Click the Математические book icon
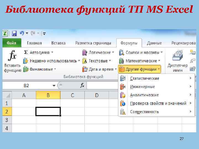This screenshot has width=199, height=149. 121,61
